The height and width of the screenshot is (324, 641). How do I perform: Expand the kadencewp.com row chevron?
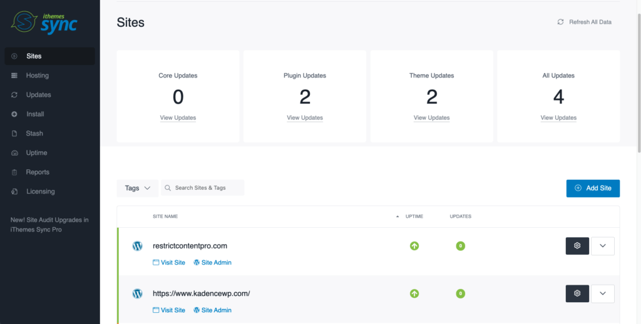click(603, 293)
